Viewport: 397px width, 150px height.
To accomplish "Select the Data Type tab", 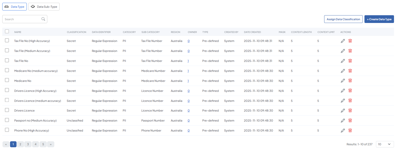I will click(x=15, y=7).
